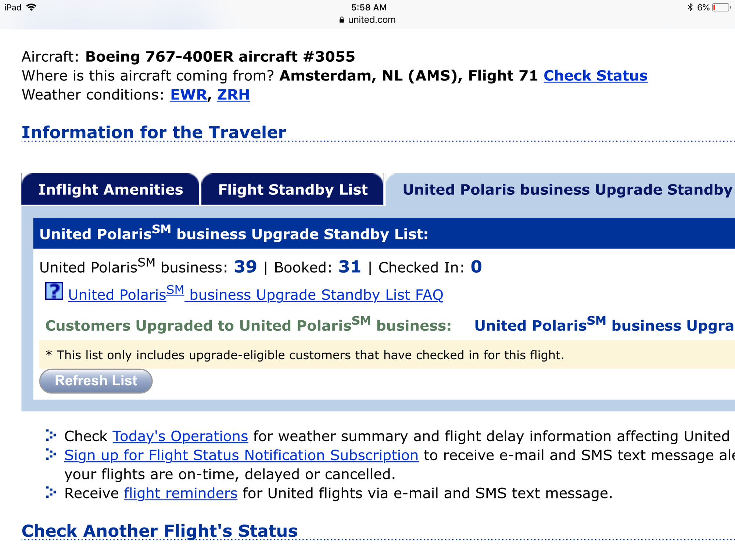Viewport: 735px width, 551px height.
Task: Tap the Bluetooth status icon
Action: tap(690, 7)
